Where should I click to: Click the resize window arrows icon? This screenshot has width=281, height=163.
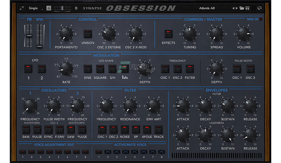tap(22, 8)
